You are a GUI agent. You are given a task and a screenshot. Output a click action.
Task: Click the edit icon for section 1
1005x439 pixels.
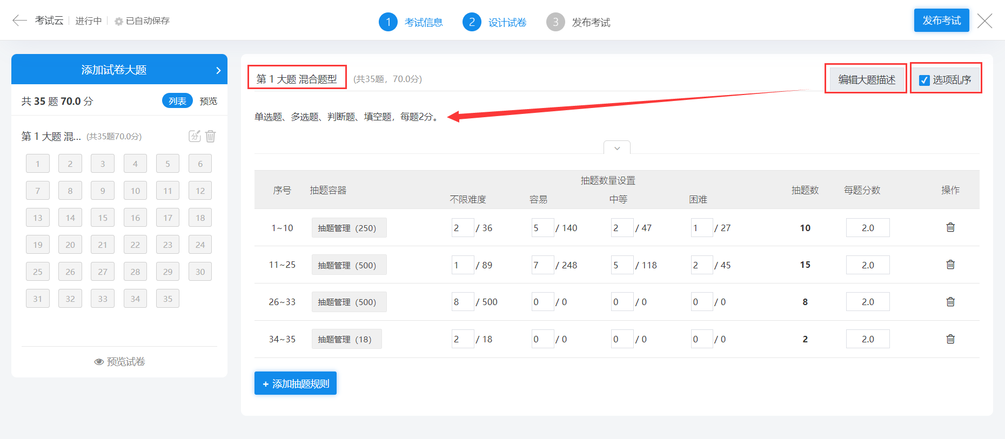click(195, 136)
